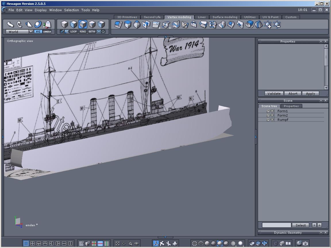Click the LOOP selection button
Viewport: 331px width, 248px height.
pos(74,32)
